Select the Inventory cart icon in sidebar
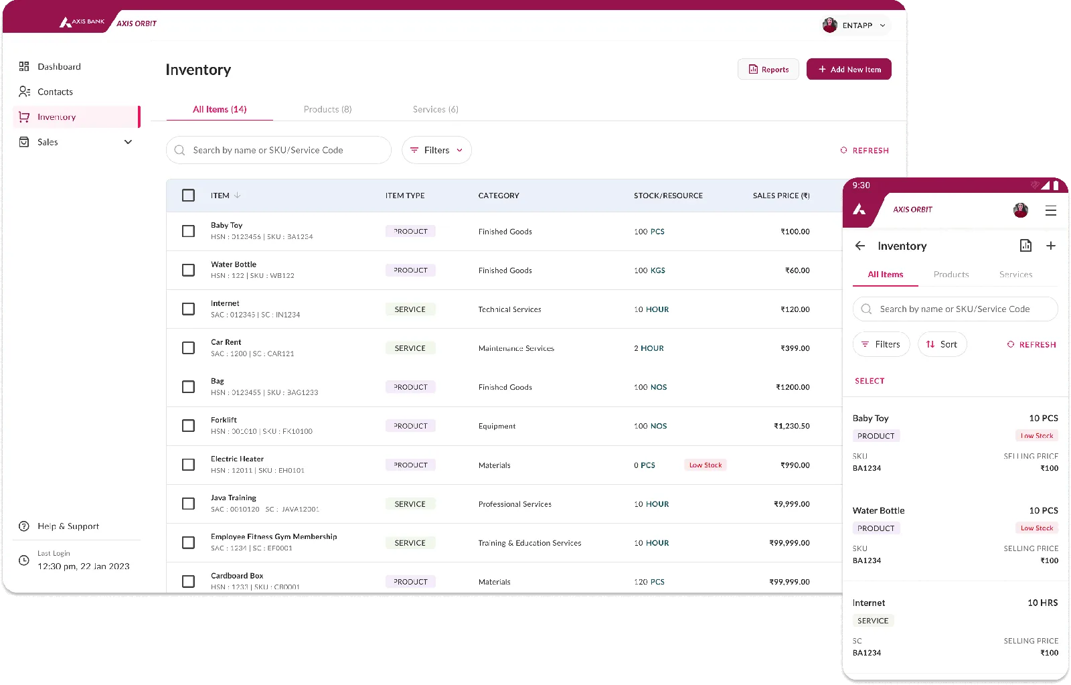Viewport: 1071px width, 685px height. 24,117
